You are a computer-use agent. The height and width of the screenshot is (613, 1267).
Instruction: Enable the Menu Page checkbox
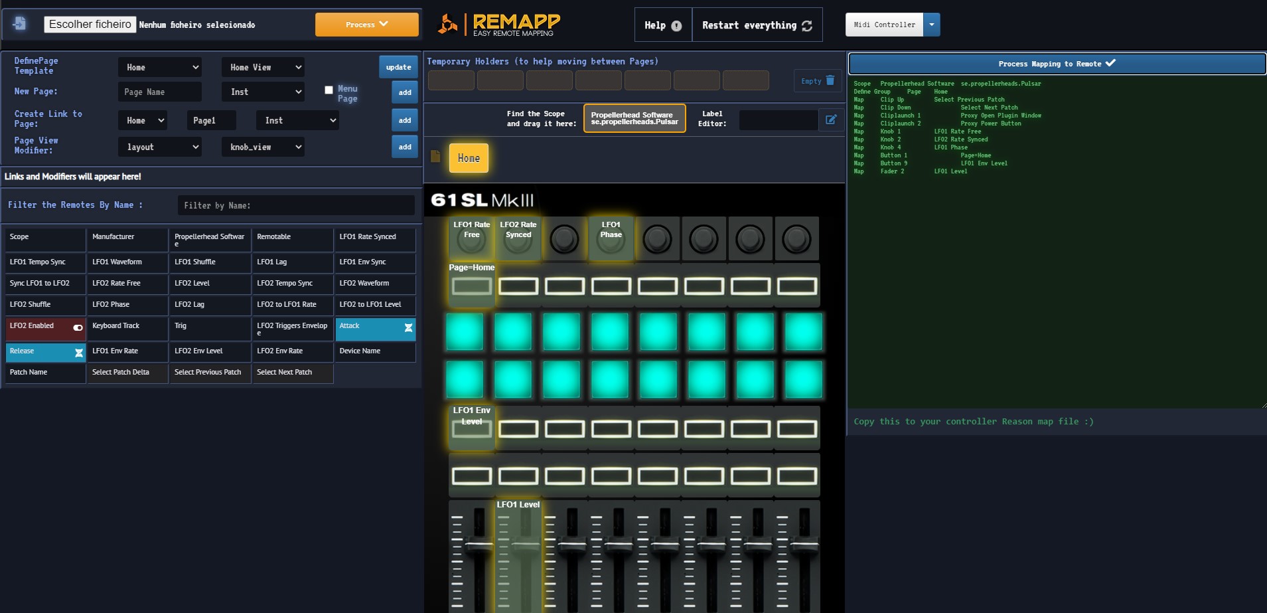click(329, 90)
